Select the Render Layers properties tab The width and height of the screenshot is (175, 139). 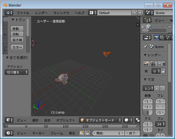click(x=162, y=38)
